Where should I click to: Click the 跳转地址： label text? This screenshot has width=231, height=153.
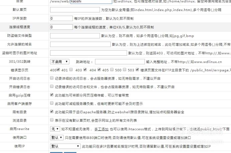pyautogui.click(x=84, y=62)
